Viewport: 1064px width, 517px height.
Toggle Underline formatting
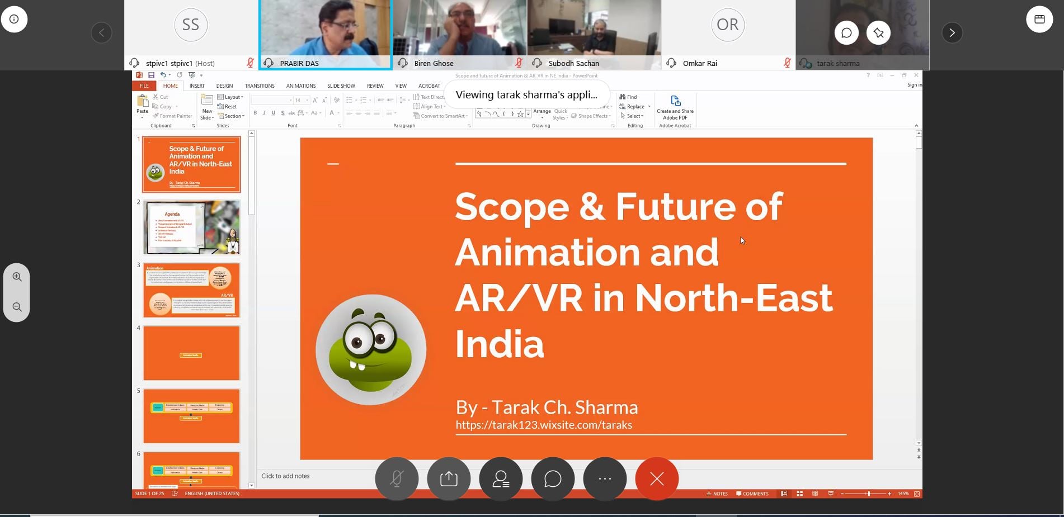click(273, 113)
